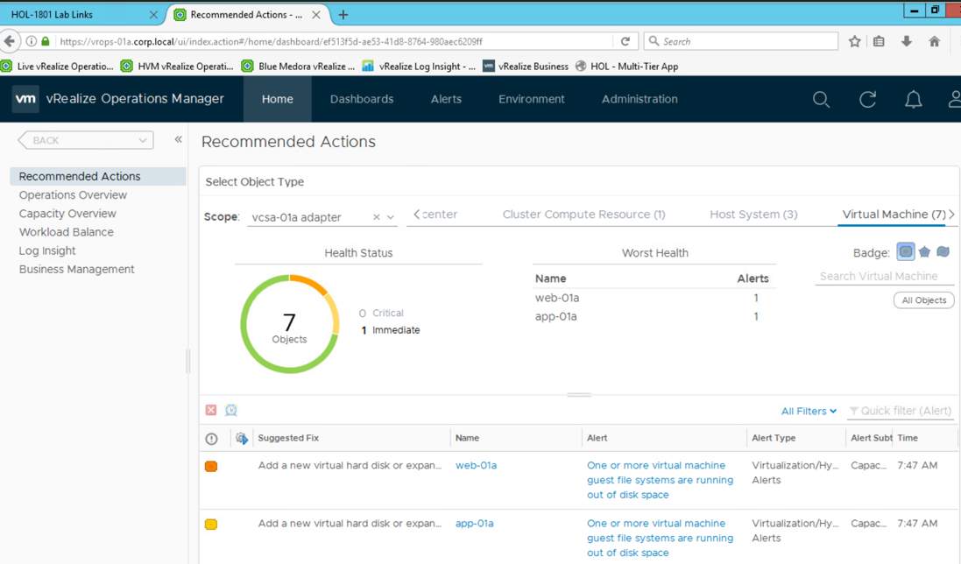
Task: Click the orange criticality icon for web-01a
Action: 211,466
